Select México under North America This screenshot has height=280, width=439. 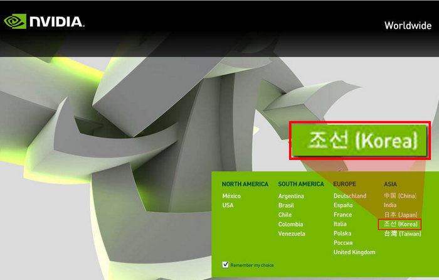click(231, 196)
